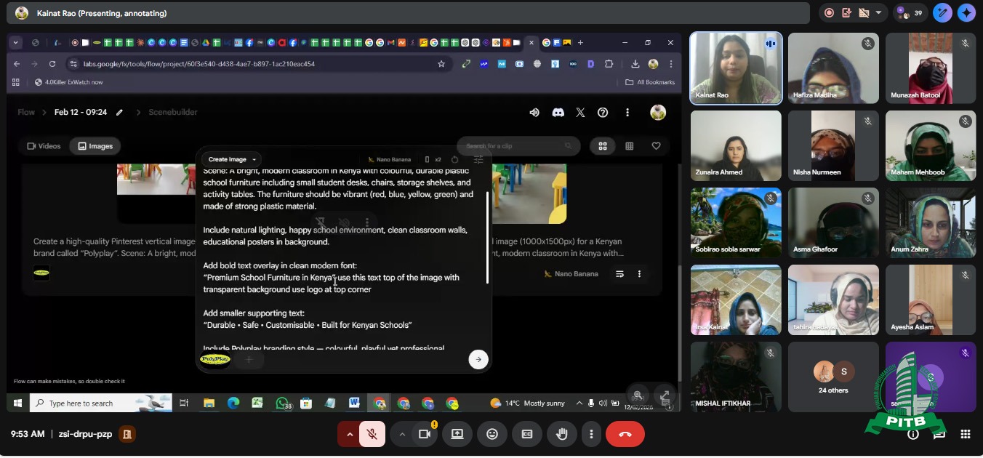Bookmark this page with star icon
This screenshot has width=983, height=458.
tap(441, 64)
